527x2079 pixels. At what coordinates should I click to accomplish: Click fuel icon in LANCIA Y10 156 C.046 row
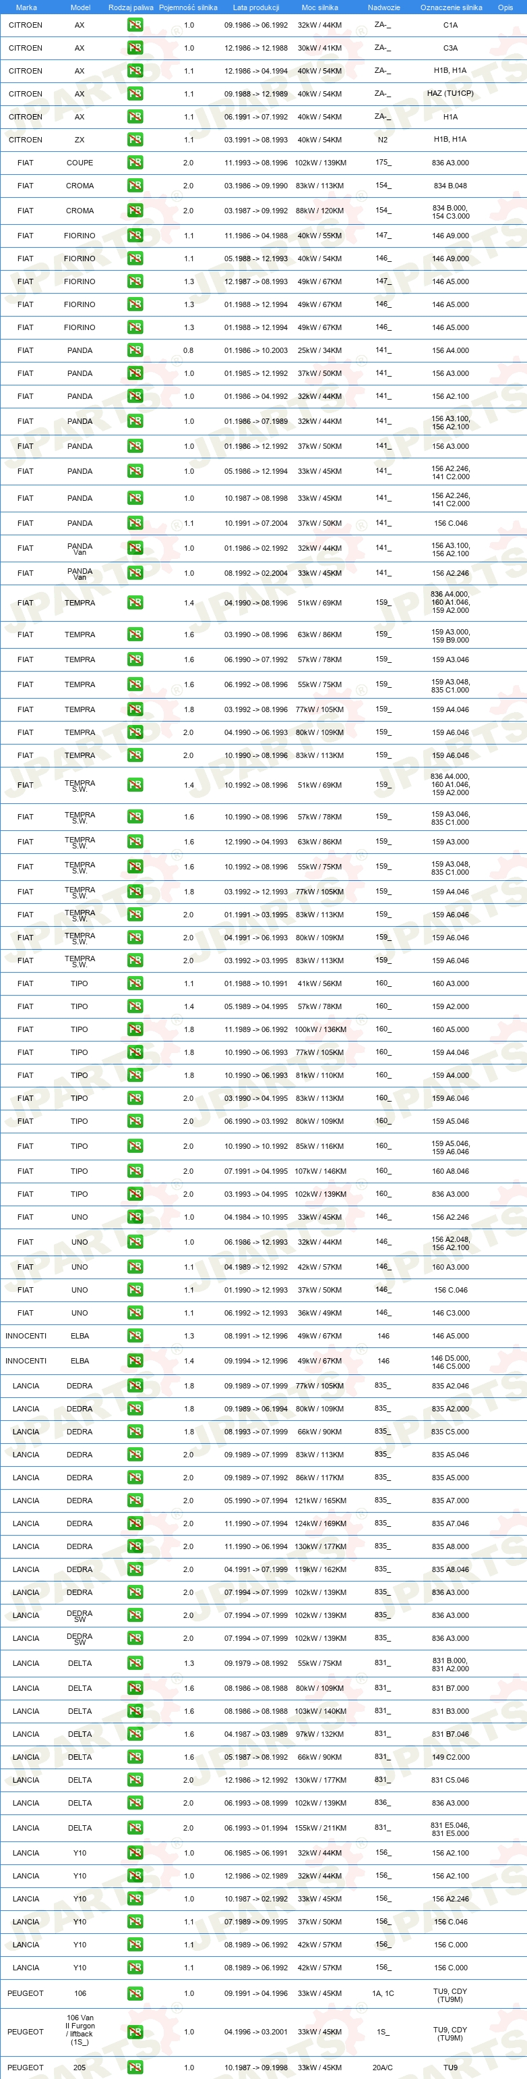(135, 1922)
